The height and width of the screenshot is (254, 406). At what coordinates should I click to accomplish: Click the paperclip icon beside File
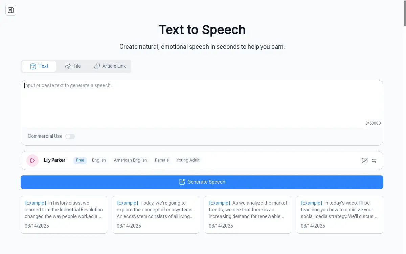coord(68,66)
